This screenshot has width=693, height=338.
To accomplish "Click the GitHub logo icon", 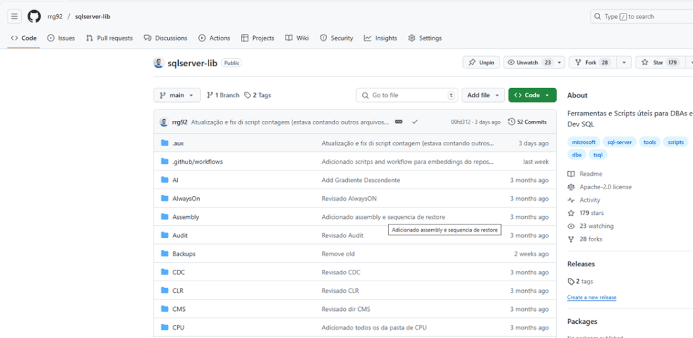I will pos(34,16).
